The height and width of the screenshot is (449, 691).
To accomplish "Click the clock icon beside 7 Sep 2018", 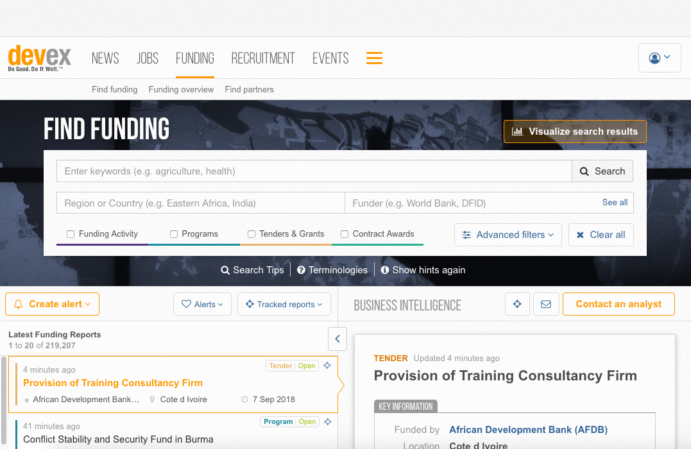I will [x=244, y=400].
